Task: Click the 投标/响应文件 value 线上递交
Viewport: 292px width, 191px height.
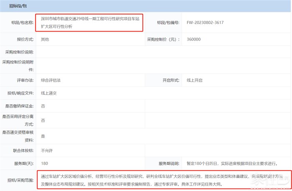Action: 49,93
